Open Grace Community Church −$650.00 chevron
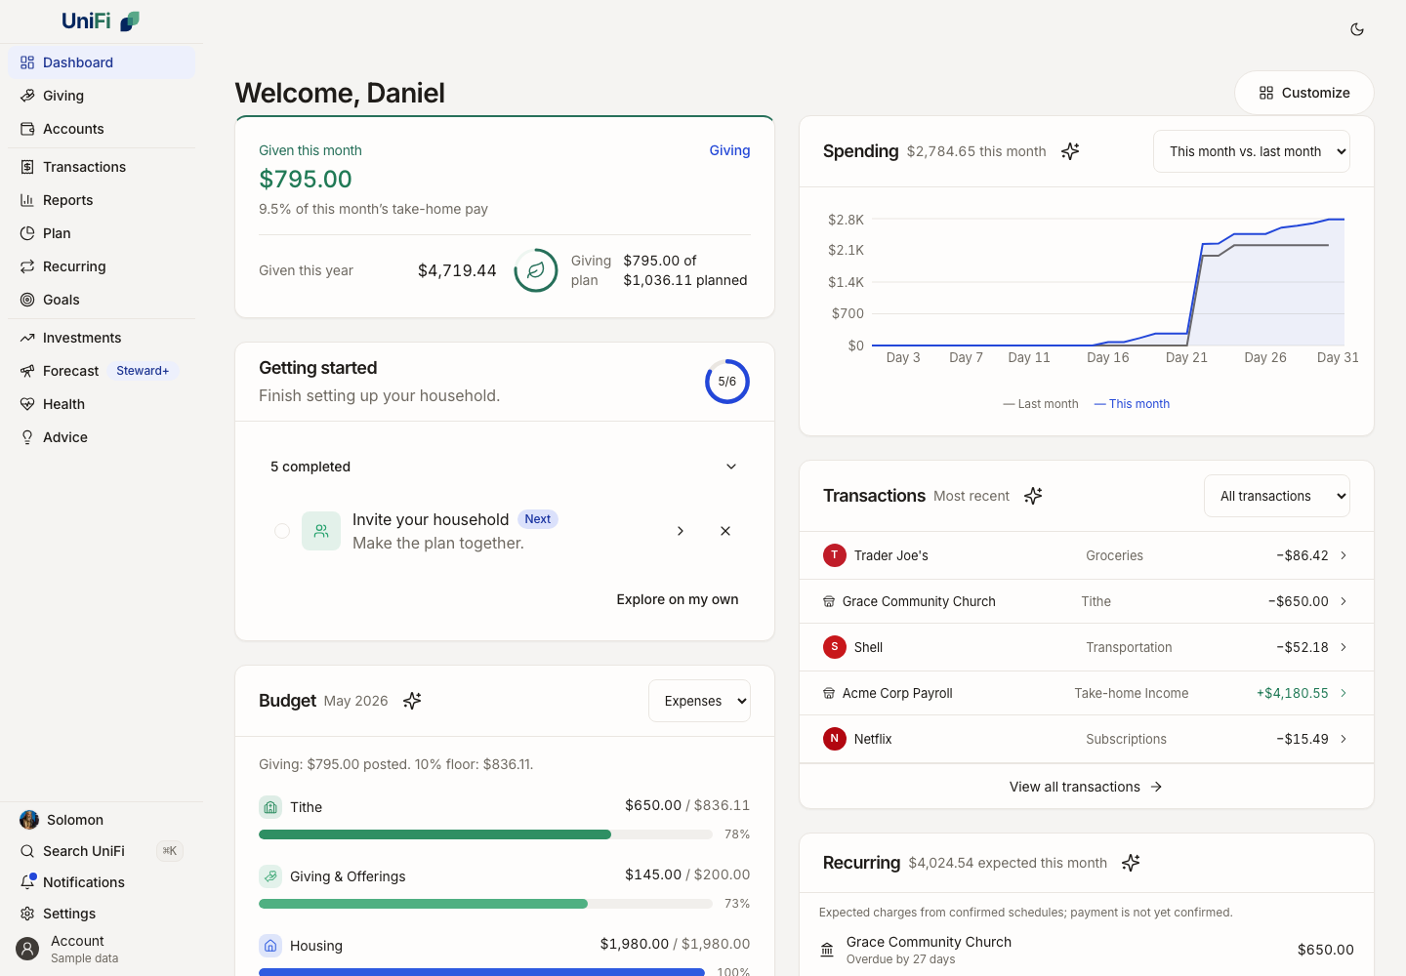Image resolution: width=1406 pixels, height=976 pixels. point(1344,601)
